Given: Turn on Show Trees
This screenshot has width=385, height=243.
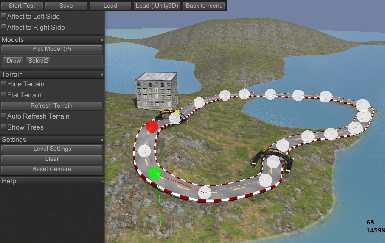Looking at the screenshot, I should pyautogui.click(x=4, y=127).
